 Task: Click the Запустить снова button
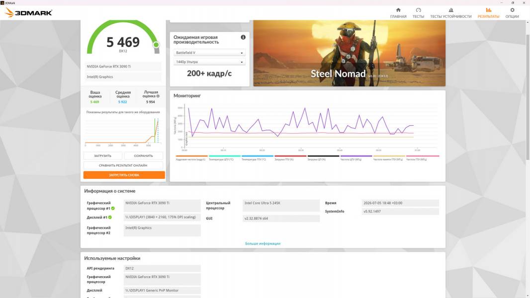pyautogui.click(x=124, y=175)
